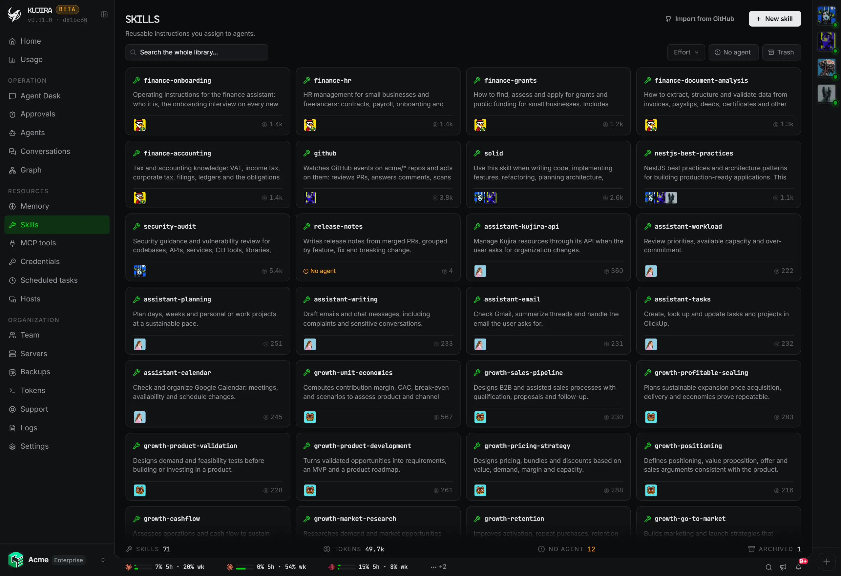
Task: Open Scheduled tasks page
Action: pyautogui.click(x=57, y=280)
